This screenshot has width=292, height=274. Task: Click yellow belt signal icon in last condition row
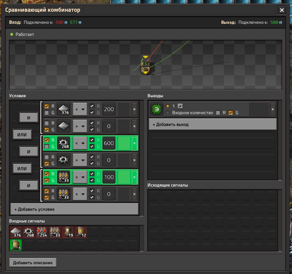click(64, 194)
